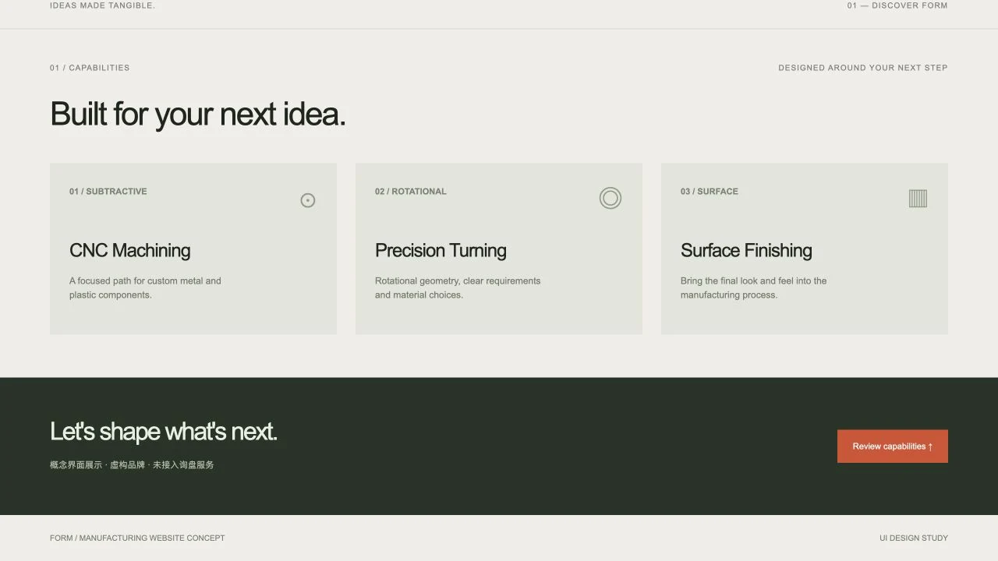Select the 03 / SURFACE label

tap(710, 192)
